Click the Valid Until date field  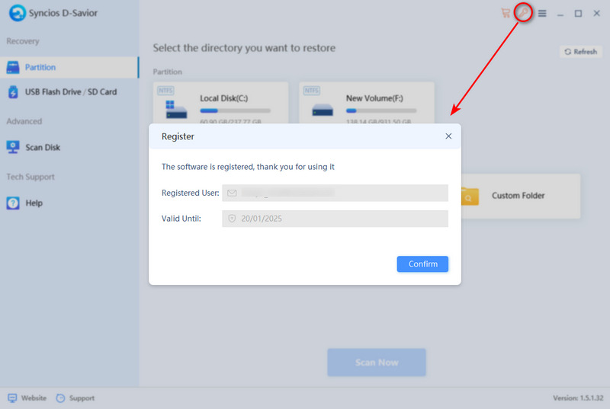point(335,219)
